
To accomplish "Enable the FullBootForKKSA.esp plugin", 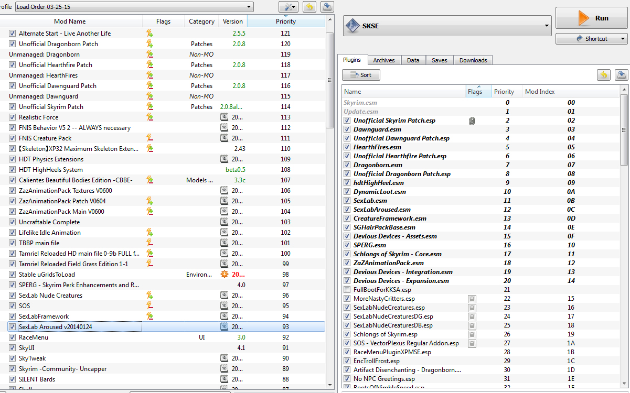I will click(347, 290).
